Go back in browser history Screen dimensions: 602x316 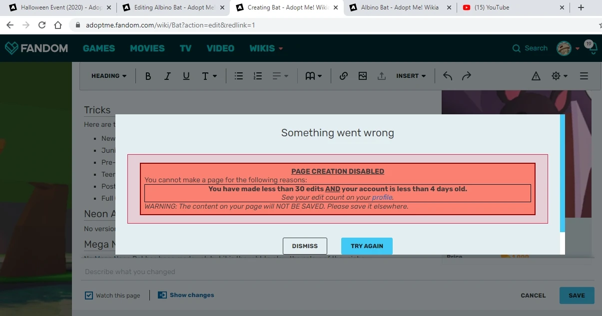click(x=9, y=25)
